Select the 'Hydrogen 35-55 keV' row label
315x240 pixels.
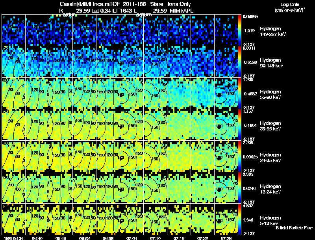pos(271,126)
